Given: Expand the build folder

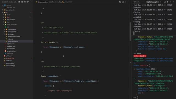Looking at the screenshot, I should click(x=9, y=15).
